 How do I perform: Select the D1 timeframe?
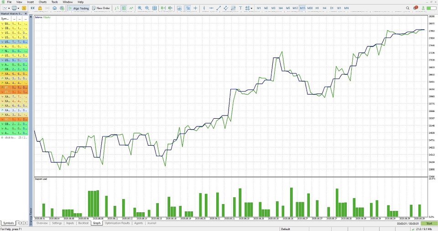(x=332, y=8)
